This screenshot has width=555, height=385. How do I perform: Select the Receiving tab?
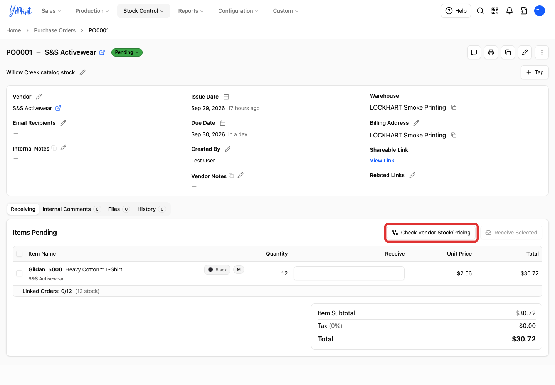[23, 209]
